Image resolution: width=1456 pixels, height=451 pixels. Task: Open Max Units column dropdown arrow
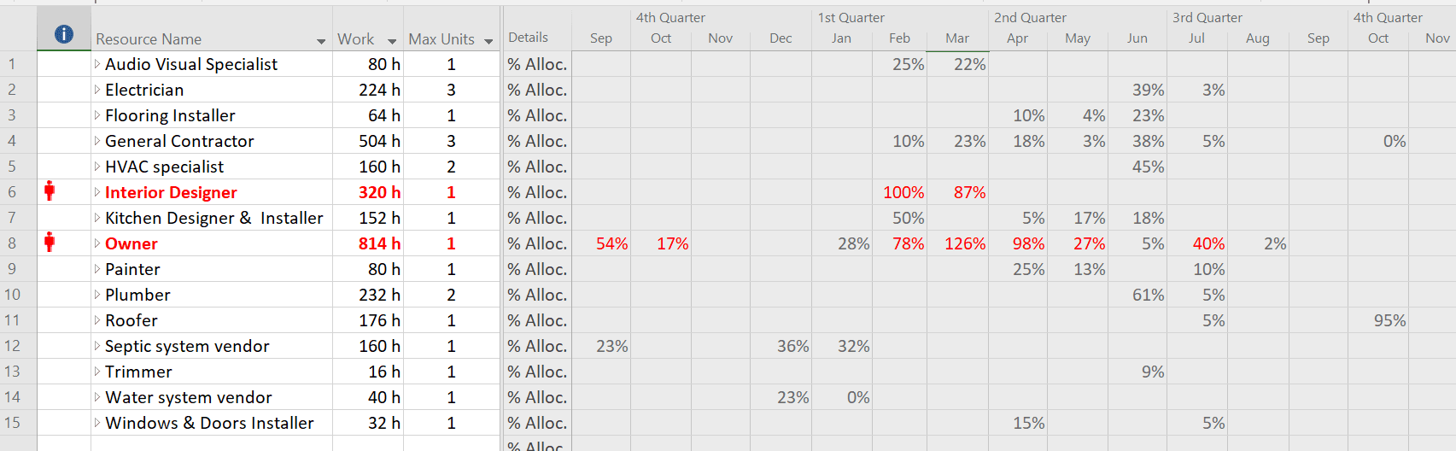click(x=488, y=41)
